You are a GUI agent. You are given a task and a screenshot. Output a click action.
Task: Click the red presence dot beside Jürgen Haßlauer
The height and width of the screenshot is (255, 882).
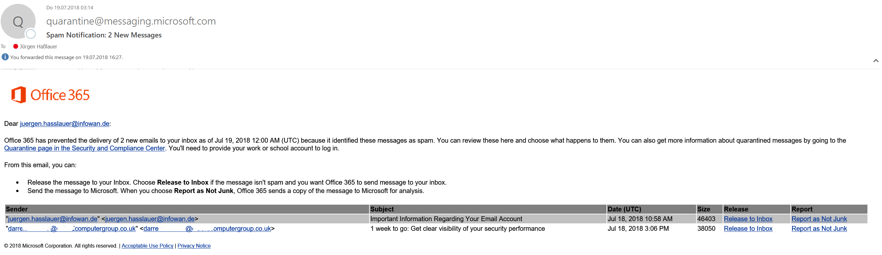point(16,46)
